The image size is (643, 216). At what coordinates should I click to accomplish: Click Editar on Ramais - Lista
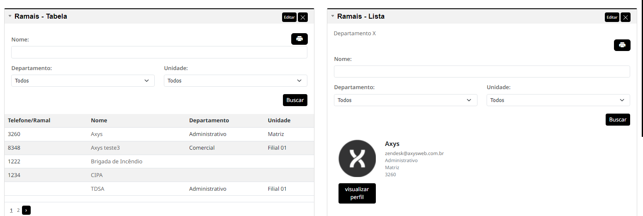612,17
